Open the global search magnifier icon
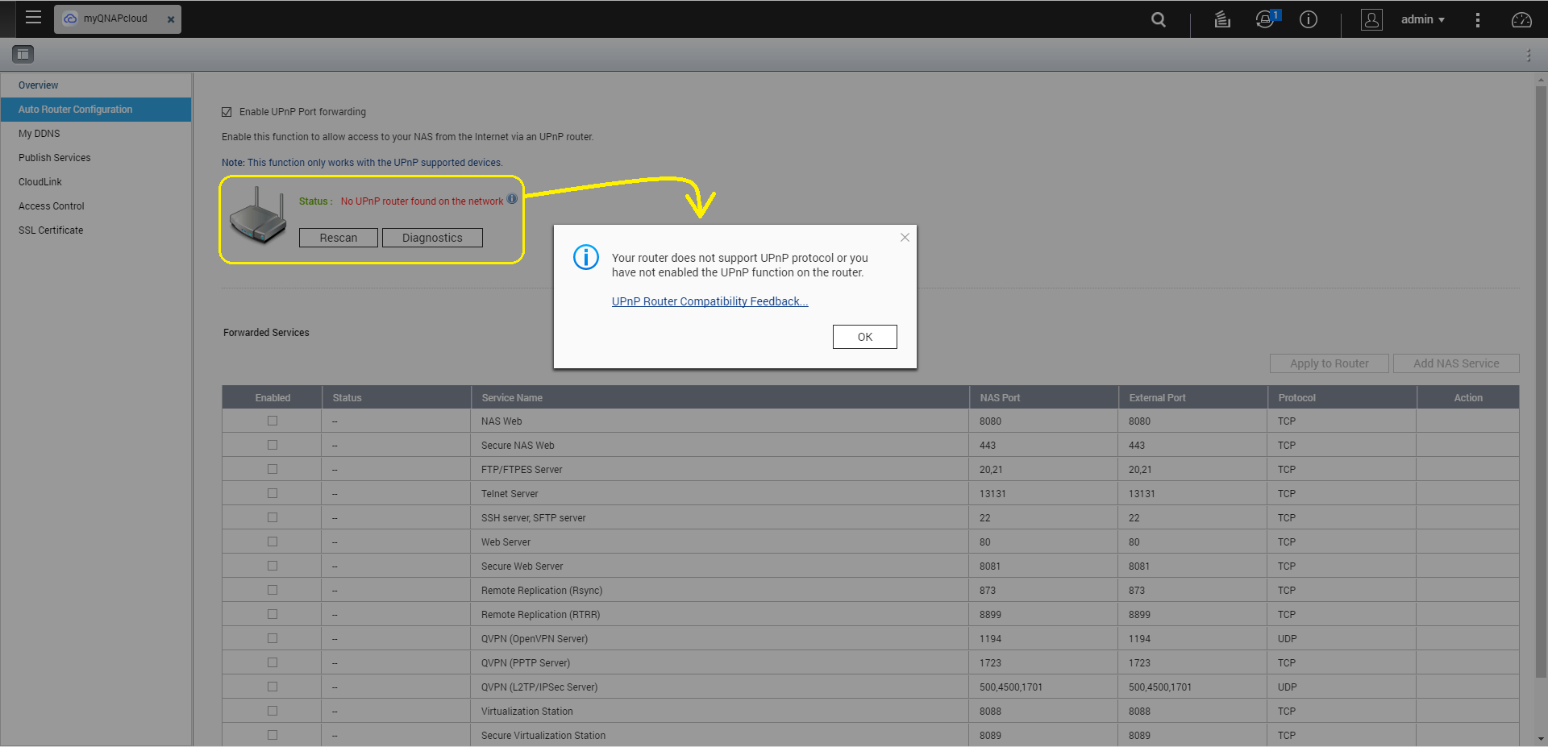 click(x=1159, y=19)
